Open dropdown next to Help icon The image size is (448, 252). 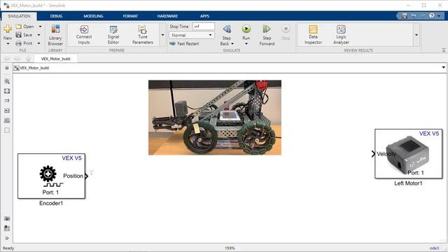pyautogui.click(x=439, y=16)
